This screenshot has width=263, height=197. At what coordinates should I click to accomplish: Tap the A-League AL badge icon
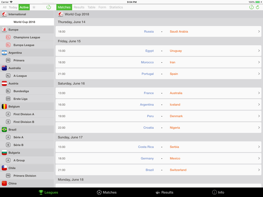(8, 76)
